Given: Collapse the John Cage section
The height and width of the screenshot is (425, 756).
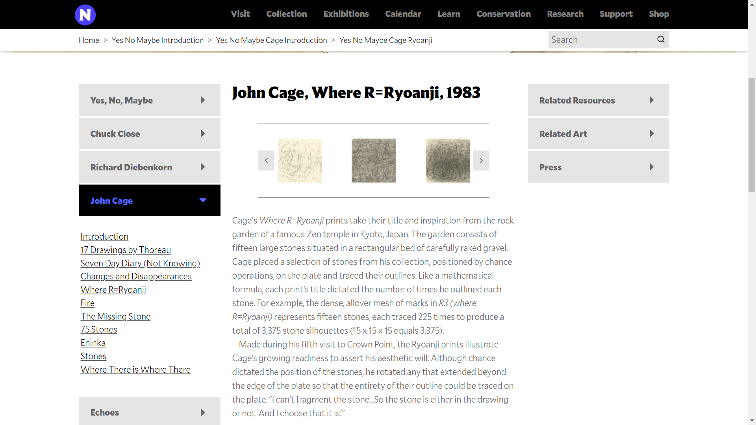Looking at the screenshot, I should pyautogui.click(x=150, y=200).
